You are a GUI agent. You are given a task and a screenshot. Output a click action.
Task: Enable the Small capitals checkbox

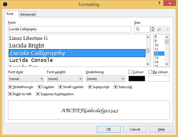[61, 87]
